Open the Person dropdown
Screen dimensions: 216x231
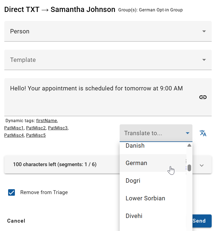[108, 31]
